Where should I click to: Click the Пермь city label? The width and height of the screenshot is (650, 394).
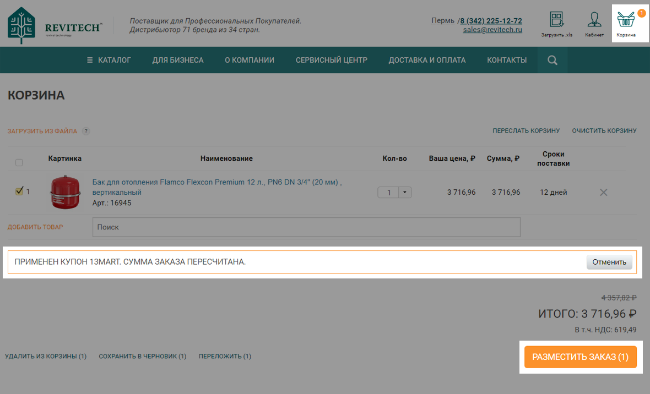coord(443,21)
